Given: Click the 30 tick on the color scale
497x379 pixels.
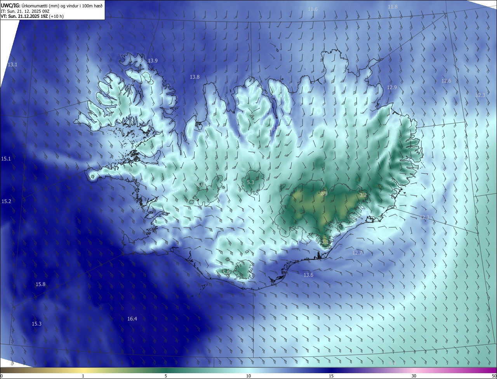Looking at the screenshot, I should point(414,376).
